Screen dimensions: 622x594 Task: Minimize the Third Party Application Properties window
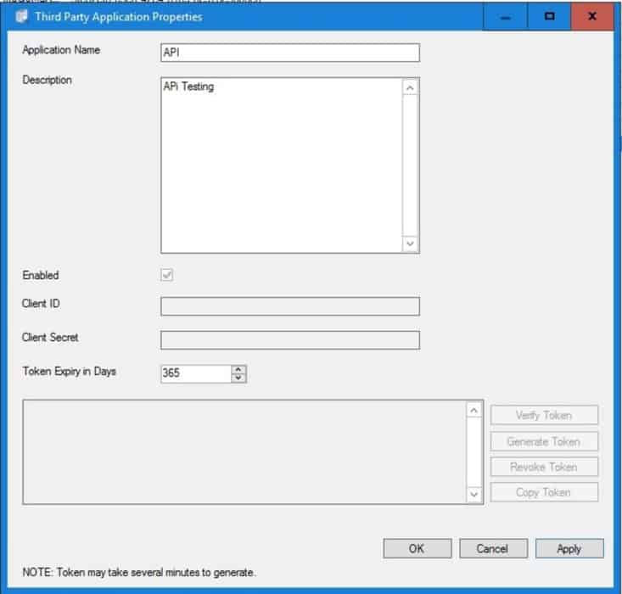click(x=507, y=16)
